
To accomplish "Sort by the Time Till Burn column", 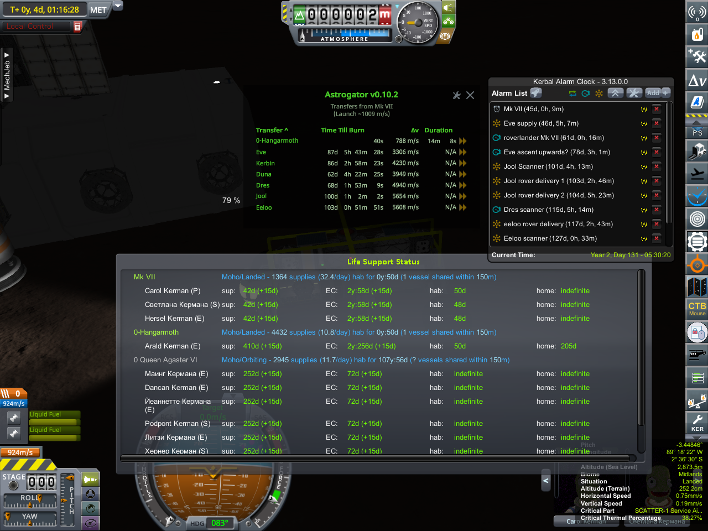I will click(342, 131).
